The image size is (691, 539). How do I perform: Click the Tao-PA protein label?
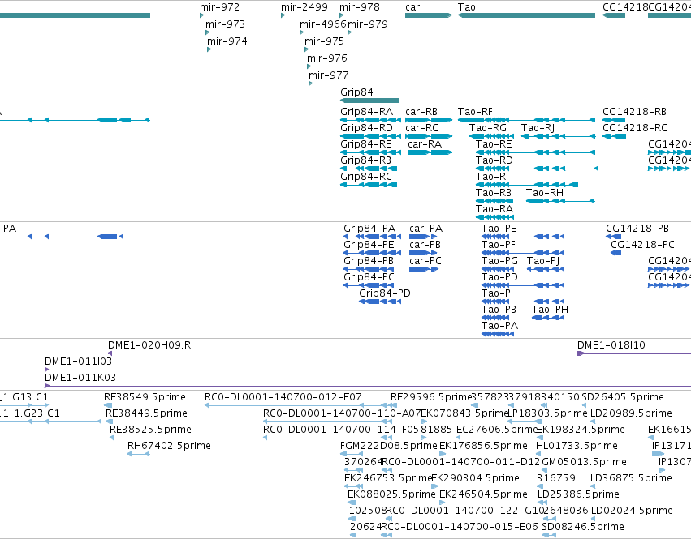tap(499, 326)
